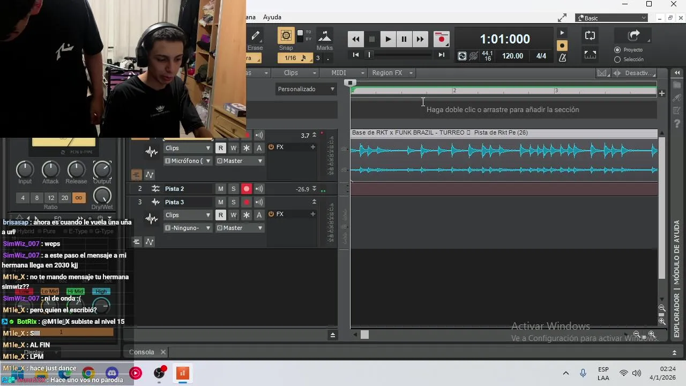Freeze Pista 3 with the snowflake icon
686x386 pixels.
tap(246, 215)
